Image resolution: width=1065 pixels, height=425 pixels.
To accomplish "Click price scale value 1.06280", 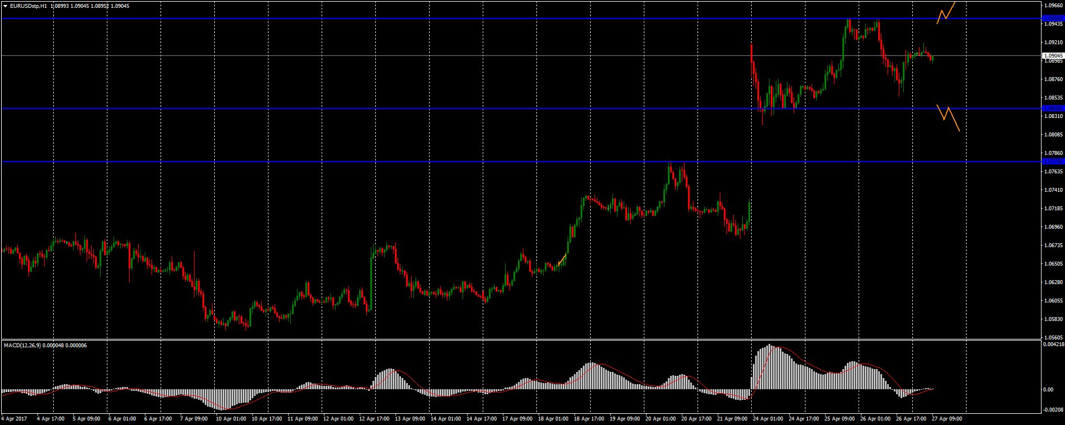I will [x=1054, y=282].
